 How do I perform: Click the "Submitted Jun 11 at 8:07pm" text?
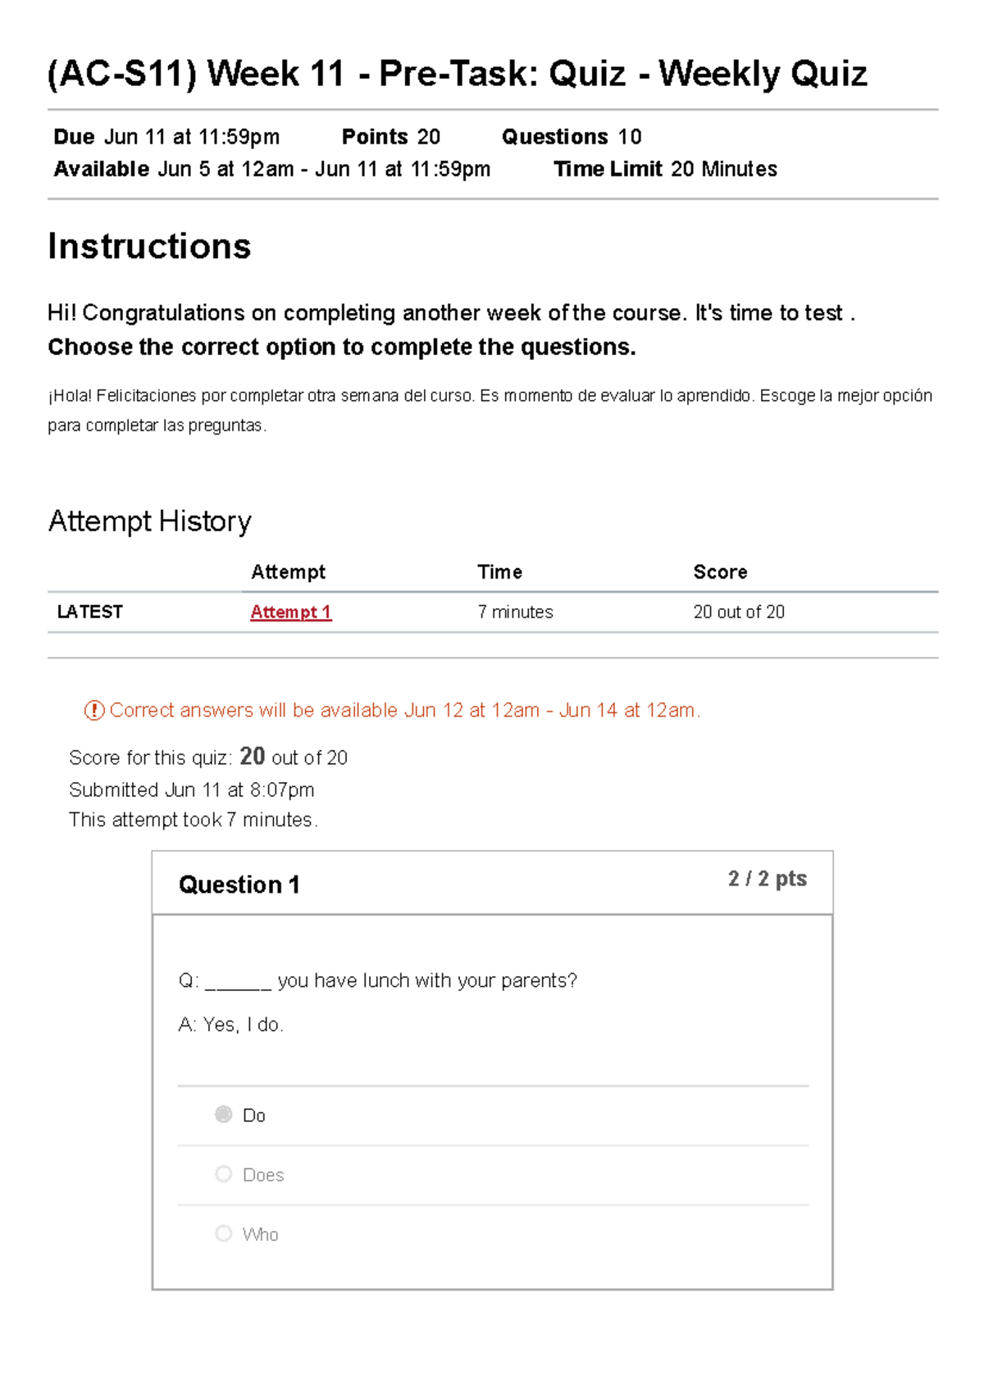193,789
